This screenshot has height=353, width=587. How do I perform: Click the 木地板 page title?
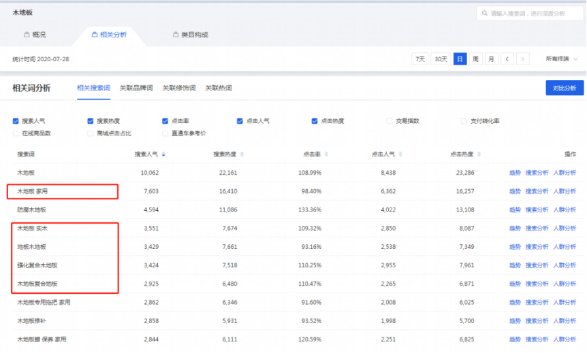(22, 12)
